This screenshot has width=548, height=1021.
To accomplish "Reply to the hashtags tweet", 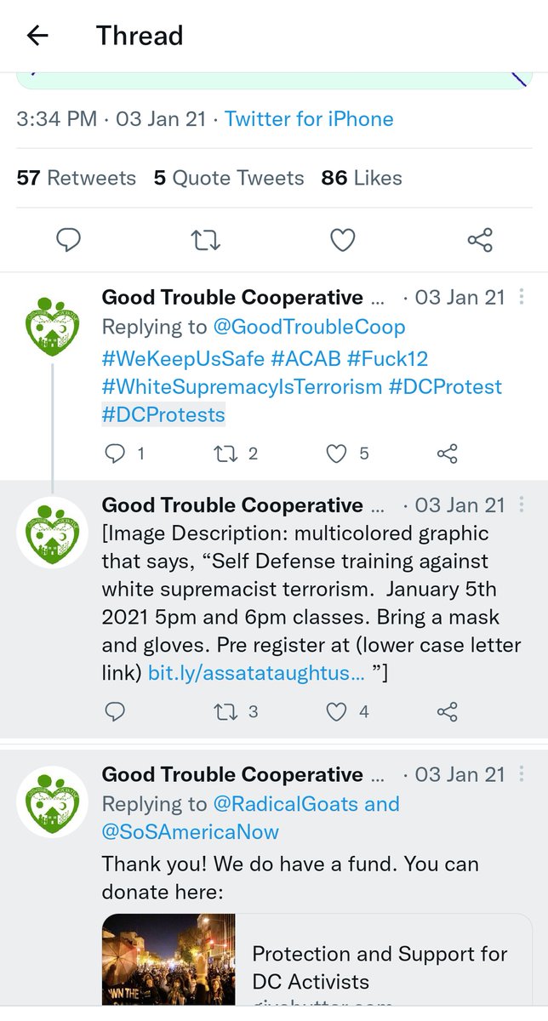I will tap(115, 453).
